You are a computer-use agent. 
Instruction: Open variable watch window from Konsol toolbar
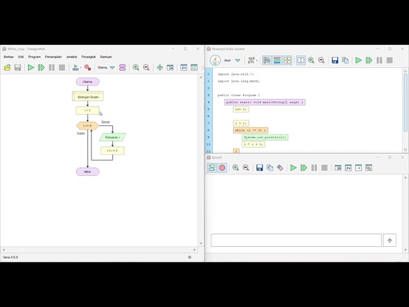348,168
